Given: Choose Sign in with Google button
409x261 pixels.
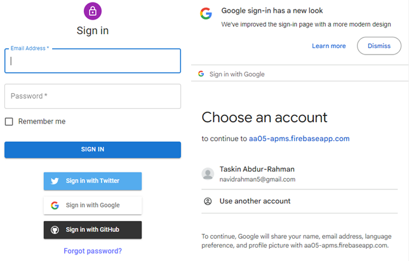Looking at the screenshot, I should tap(93, 205).
